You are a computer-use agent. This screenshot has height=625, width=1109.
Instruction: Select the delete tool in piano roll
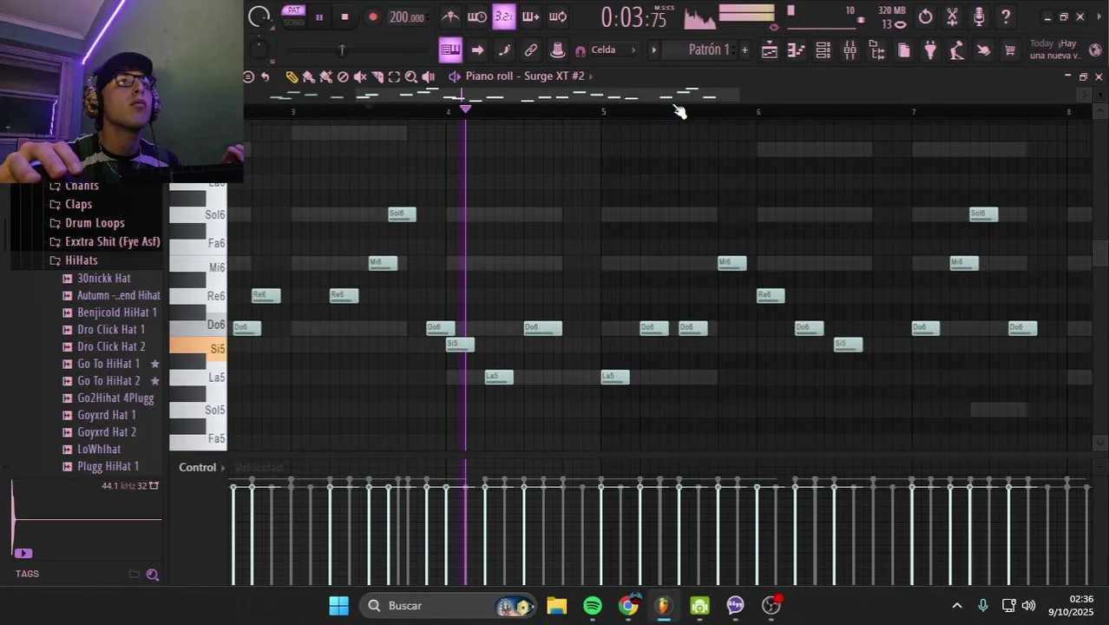tap(343, 76)
